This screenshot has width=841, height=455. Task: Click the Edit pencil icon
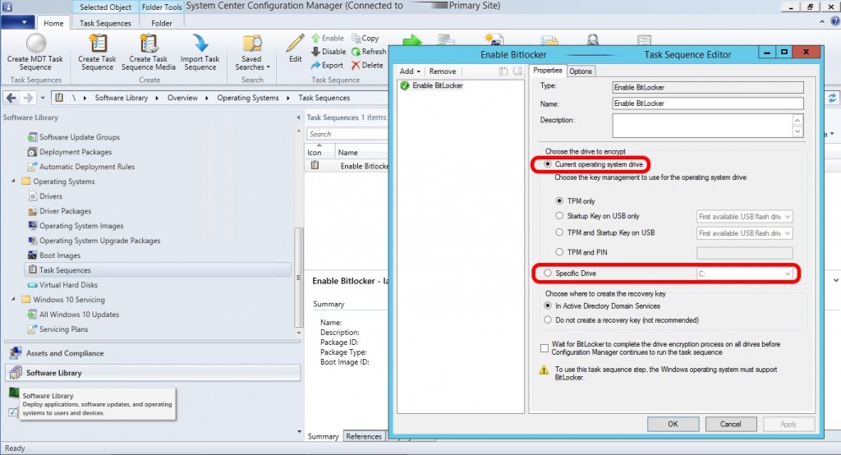296,44
